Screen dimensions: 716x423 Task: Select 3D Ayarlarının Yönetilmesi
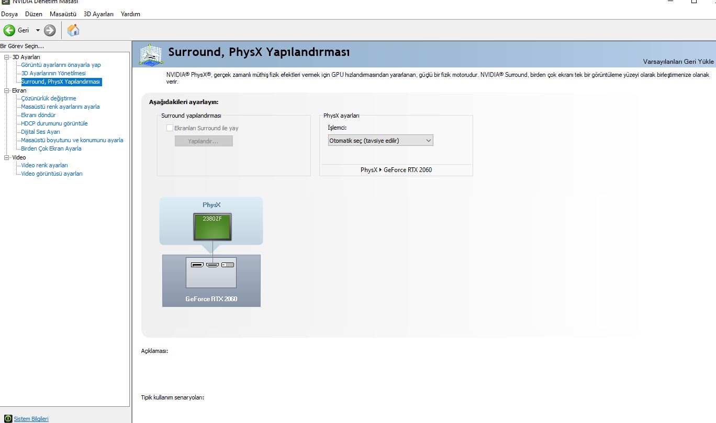[53, 73]
